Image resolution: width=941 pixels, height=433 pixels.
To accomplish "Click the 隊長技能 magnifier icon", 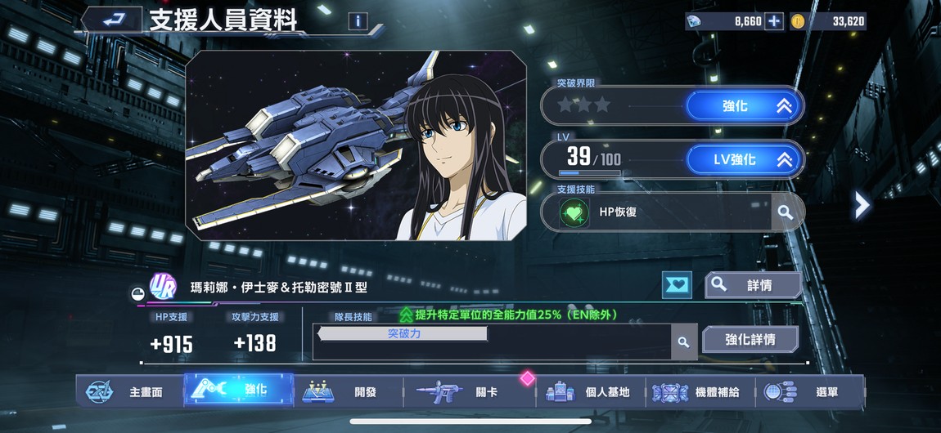I will pyautogui.click(x=683, y=342).
